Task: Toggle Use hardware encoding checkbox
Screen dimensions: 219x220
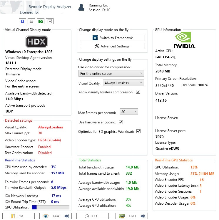Action: pyautogui.click(x=121, y=122)
